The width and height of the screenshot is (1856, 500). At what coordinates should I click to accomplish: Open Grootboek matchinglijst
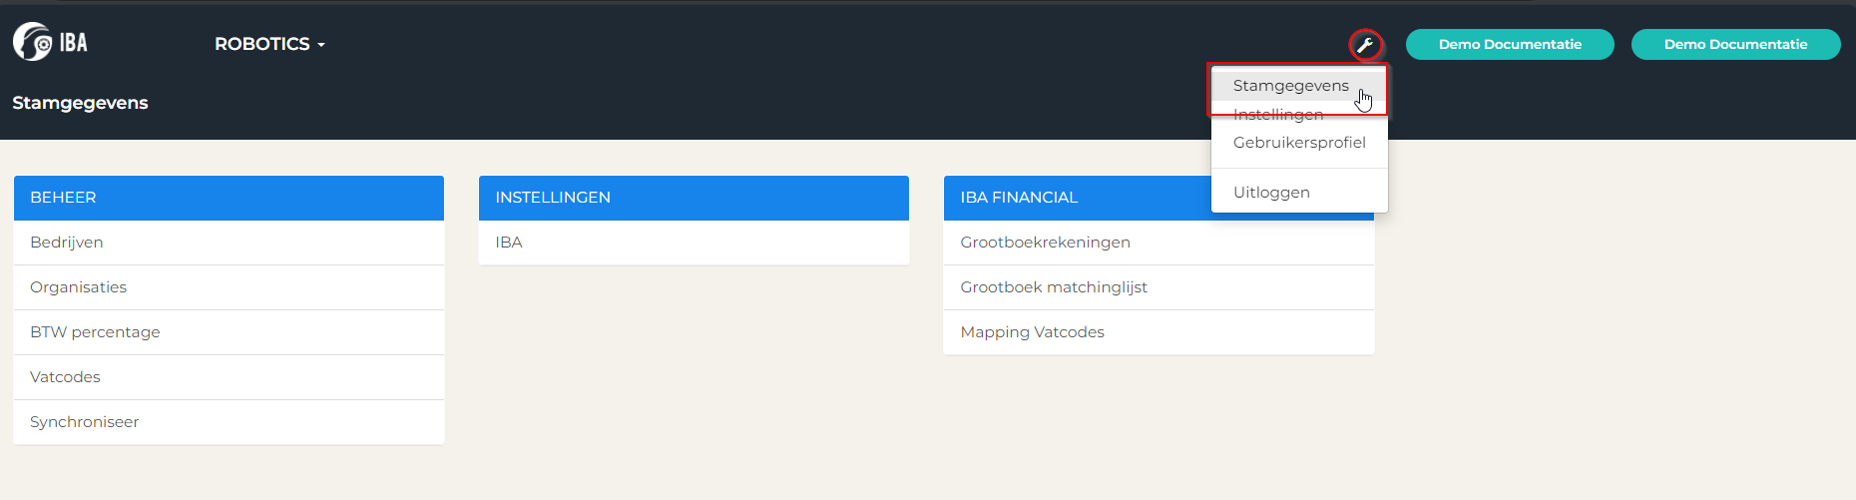[1159, 287]
